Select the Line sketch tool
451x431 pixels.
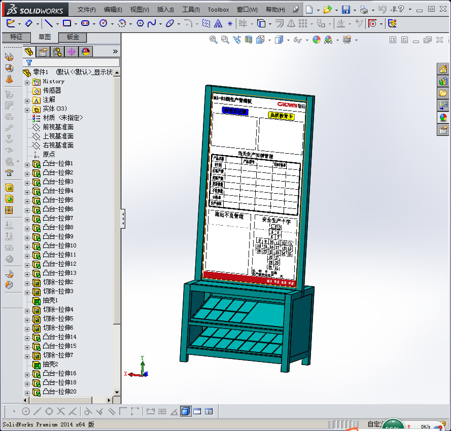pyautogui.click(x=49, y=23)
